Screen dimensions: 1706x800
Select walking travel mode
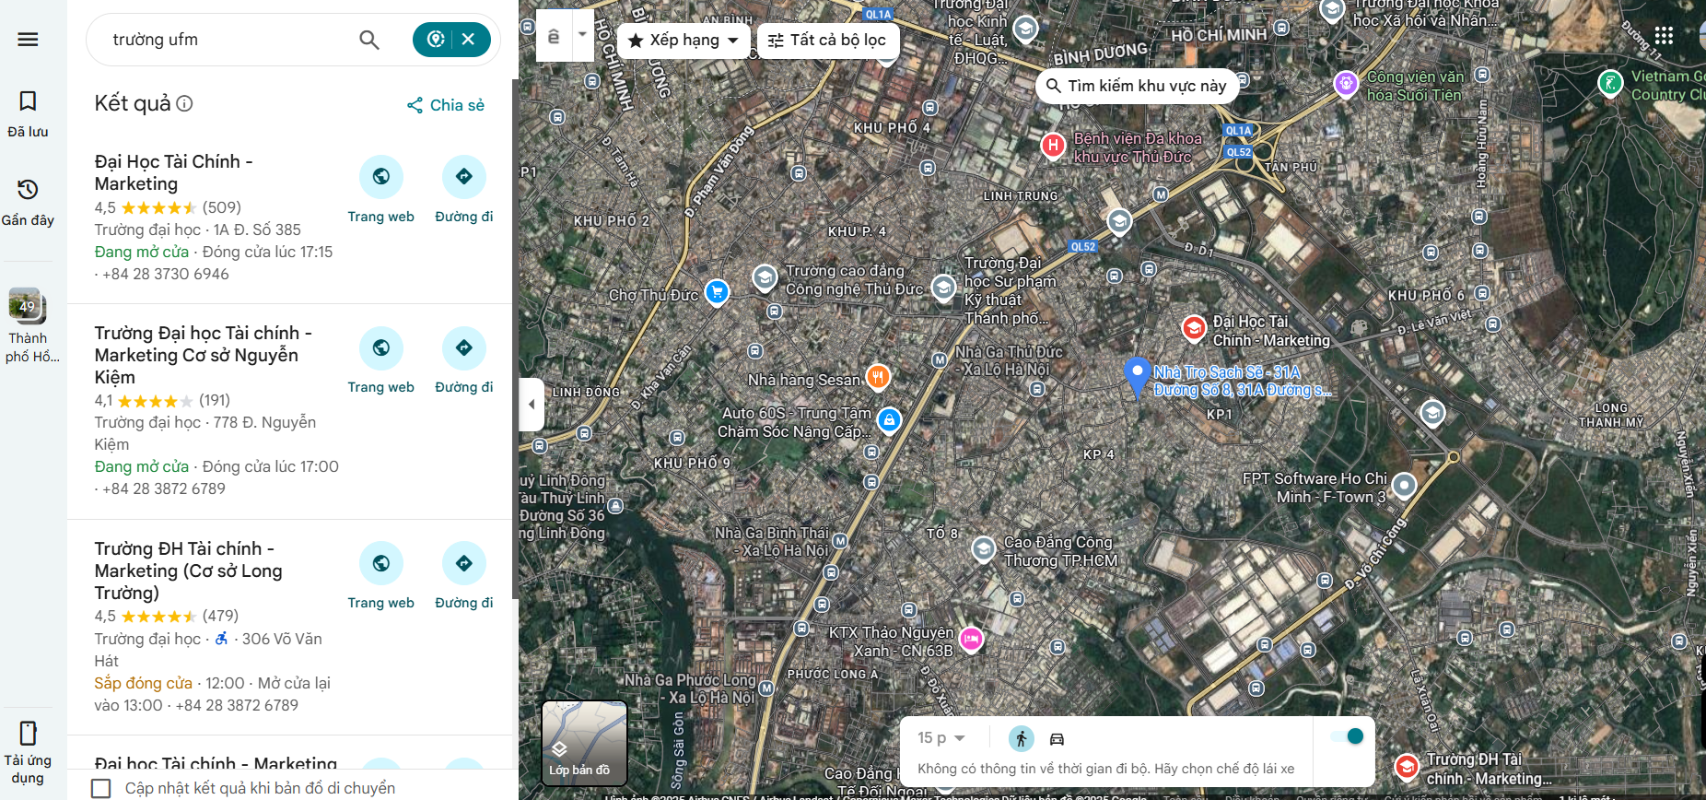tap(1021, 738)
